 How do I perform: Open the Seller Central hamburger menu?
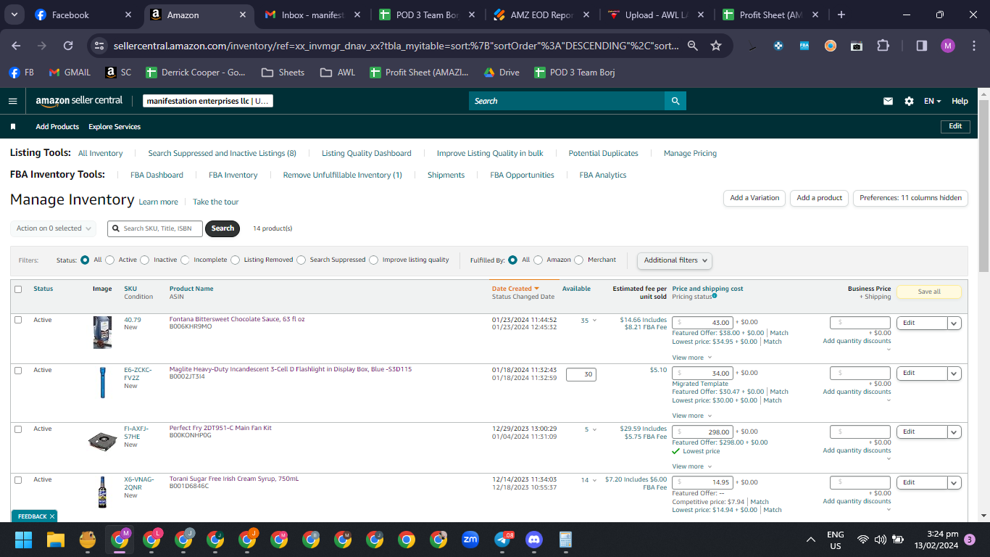13,102
